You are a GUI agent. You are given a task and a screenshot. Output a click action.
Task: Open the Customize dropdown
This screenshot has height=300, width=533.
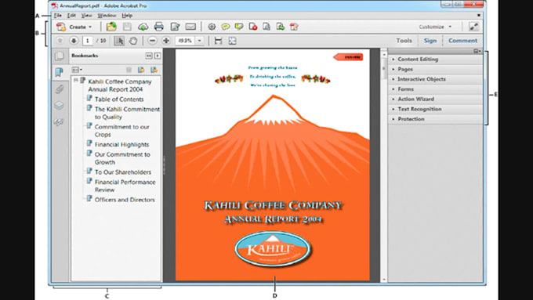click(x=435, y=27)
